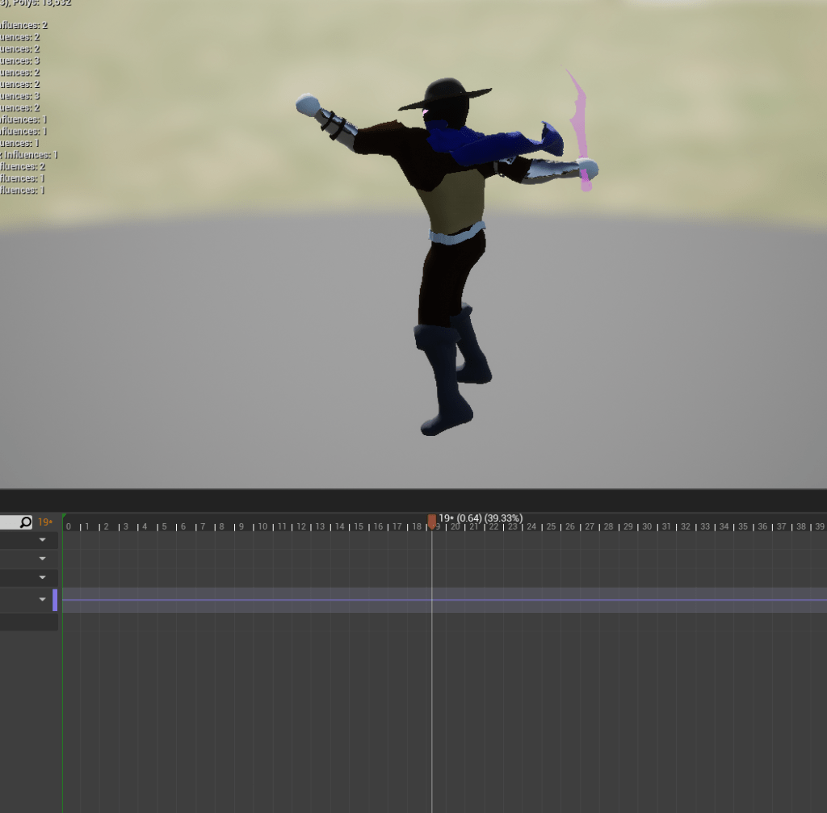Click the magnifier icon in the track search

pyautogui.click(x=25, y=522)
